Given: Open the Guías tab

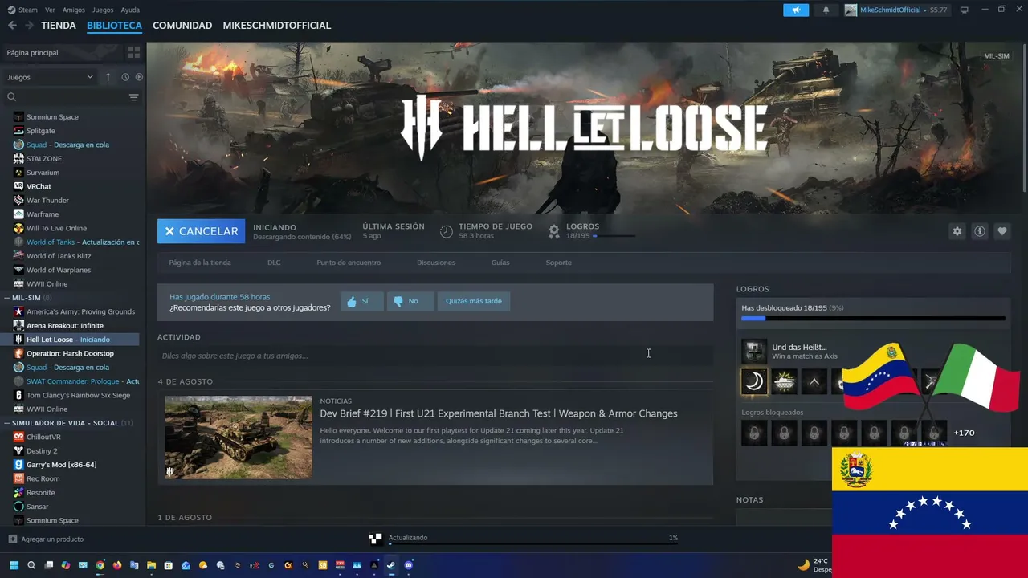Looking at the screenshot, I should tap(500, 263).
